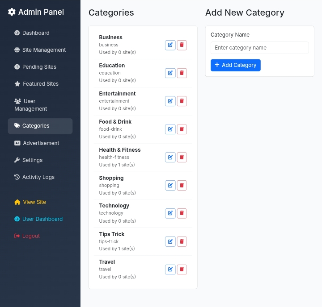Edit the Travel category

[170, 270]
